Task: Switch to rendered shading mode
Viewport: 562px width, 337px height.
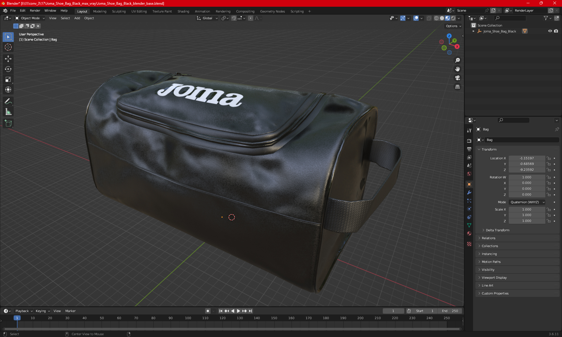Action: (453, 18)
